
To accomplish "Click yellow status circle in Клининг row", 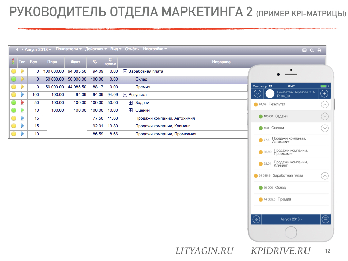I will (x=14, y=126).
